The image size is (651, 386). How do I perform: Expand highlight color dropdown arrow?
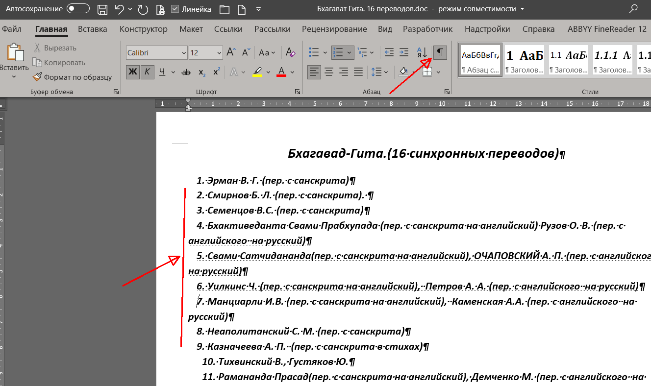point(269,72)
